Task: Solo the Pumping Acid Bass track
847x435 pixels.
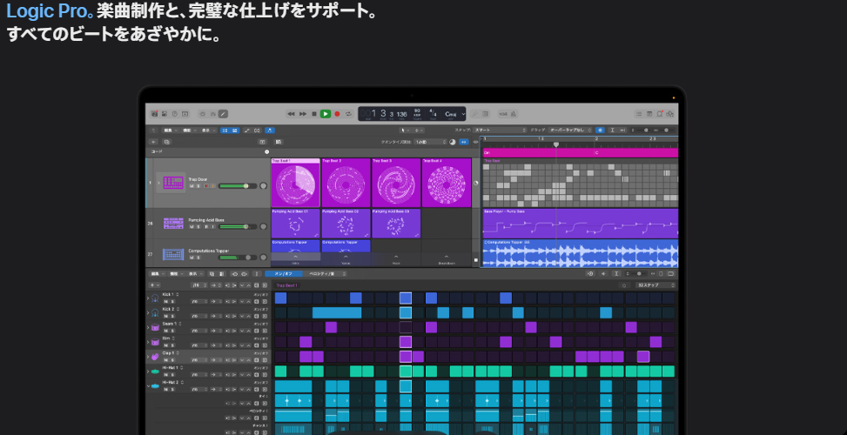Action: click(197, 227)
